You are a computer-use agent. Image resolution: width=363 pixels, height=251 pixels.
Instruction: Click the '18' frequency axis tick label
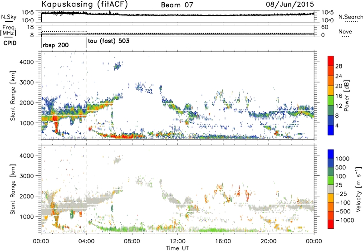coord(30,27)
